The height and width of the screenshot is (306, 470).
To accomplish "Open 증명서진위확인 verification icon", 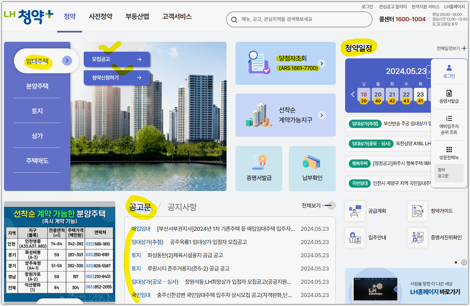I will coord(417,237).
